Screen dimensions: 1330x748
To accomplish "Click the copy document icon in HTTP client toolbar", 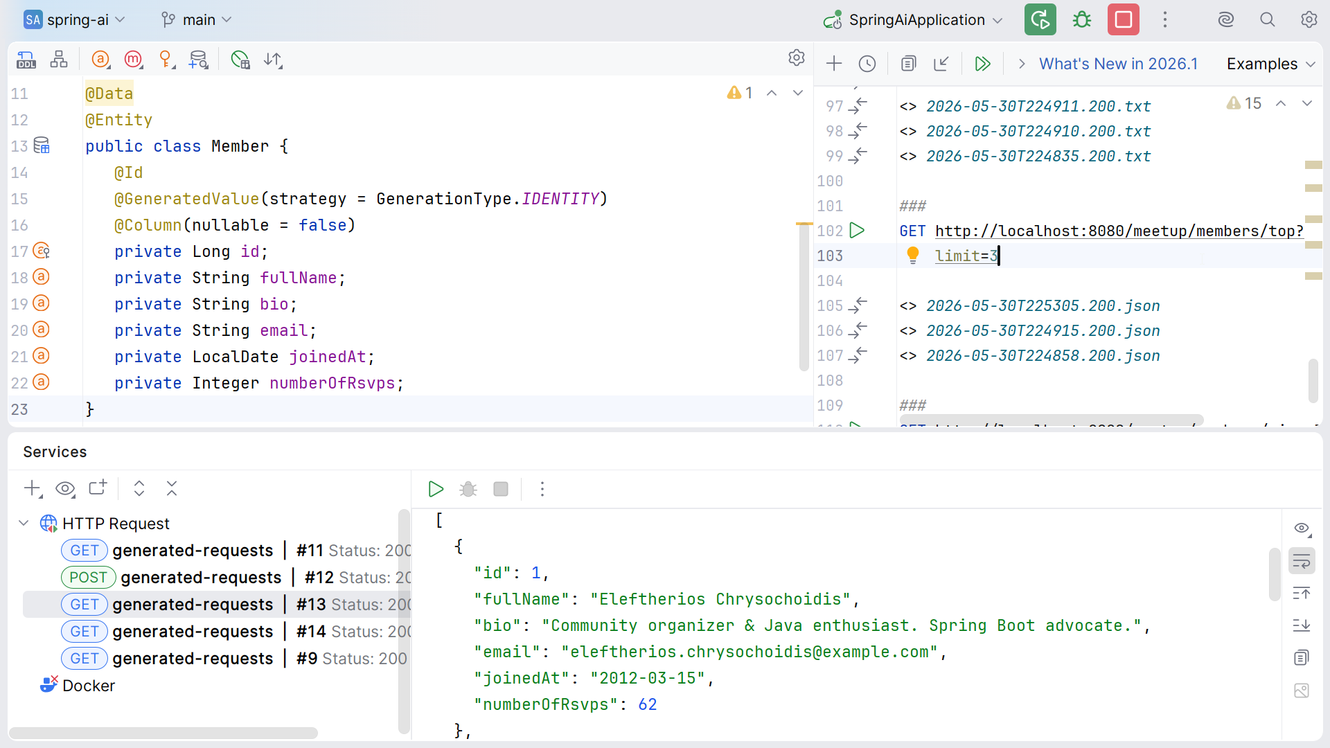I will click(x=908, y=64).
